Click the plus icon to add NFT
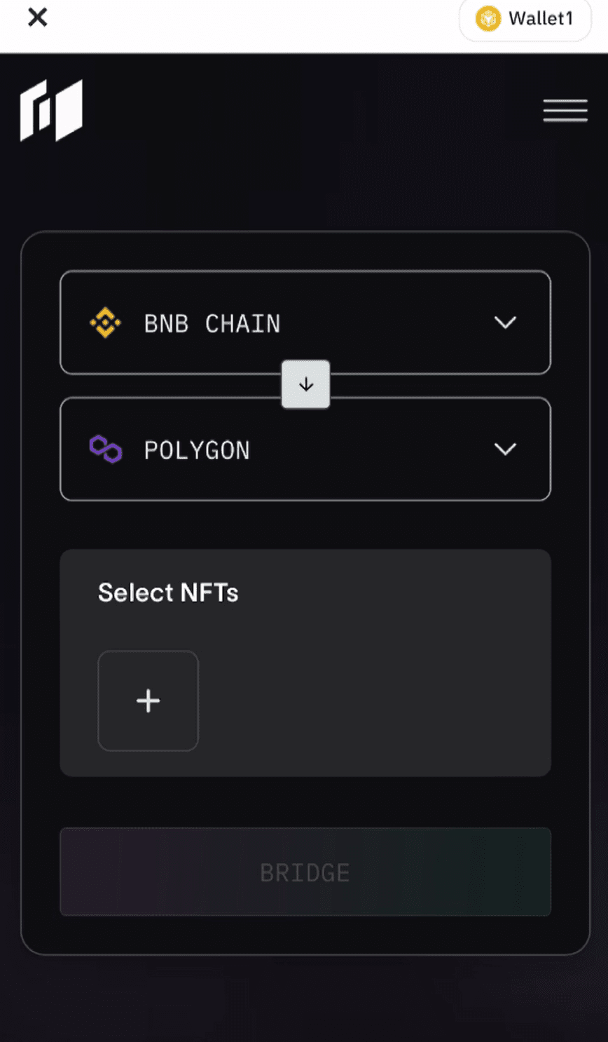Viewport: 608px width, 1042px height. [x=148, y=701]
